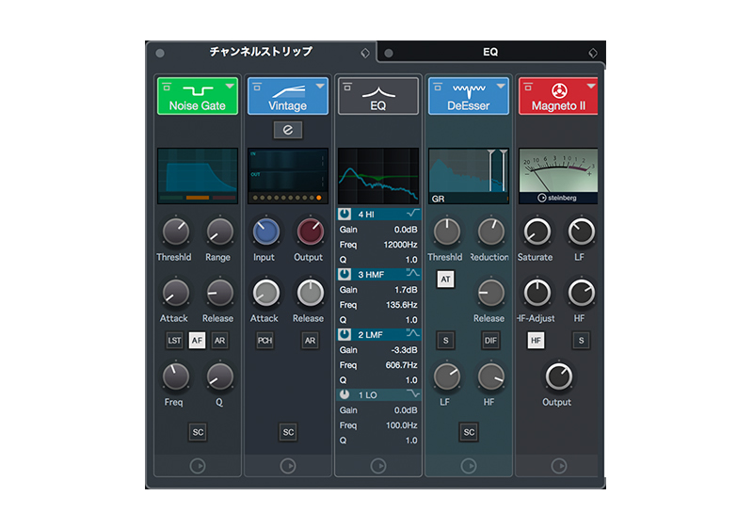Click the Magneto II module header

558,96
